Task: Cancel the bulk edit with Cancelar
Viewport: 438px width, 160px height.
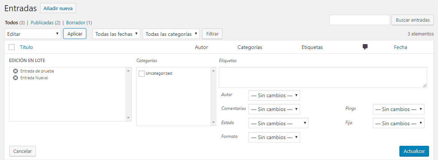Action: (x=22, y=151)
